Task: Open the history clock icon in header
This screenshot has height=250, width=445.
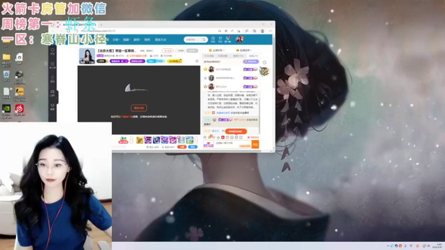Action: tap(213, 39)
